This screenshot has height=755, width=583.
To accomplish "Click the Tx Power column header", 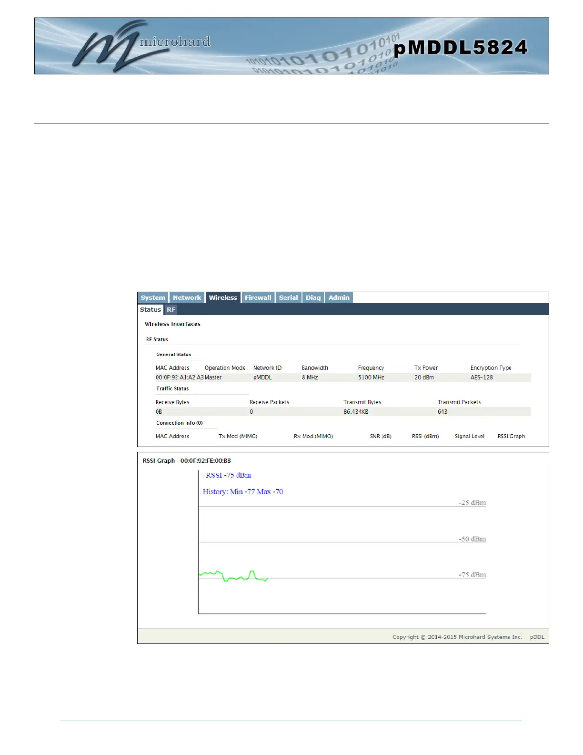I will [426, 368].
